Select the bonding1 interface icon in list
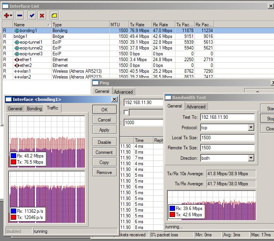Image resolution: width=274 pixels, height=241 pixels. [17, 31]
